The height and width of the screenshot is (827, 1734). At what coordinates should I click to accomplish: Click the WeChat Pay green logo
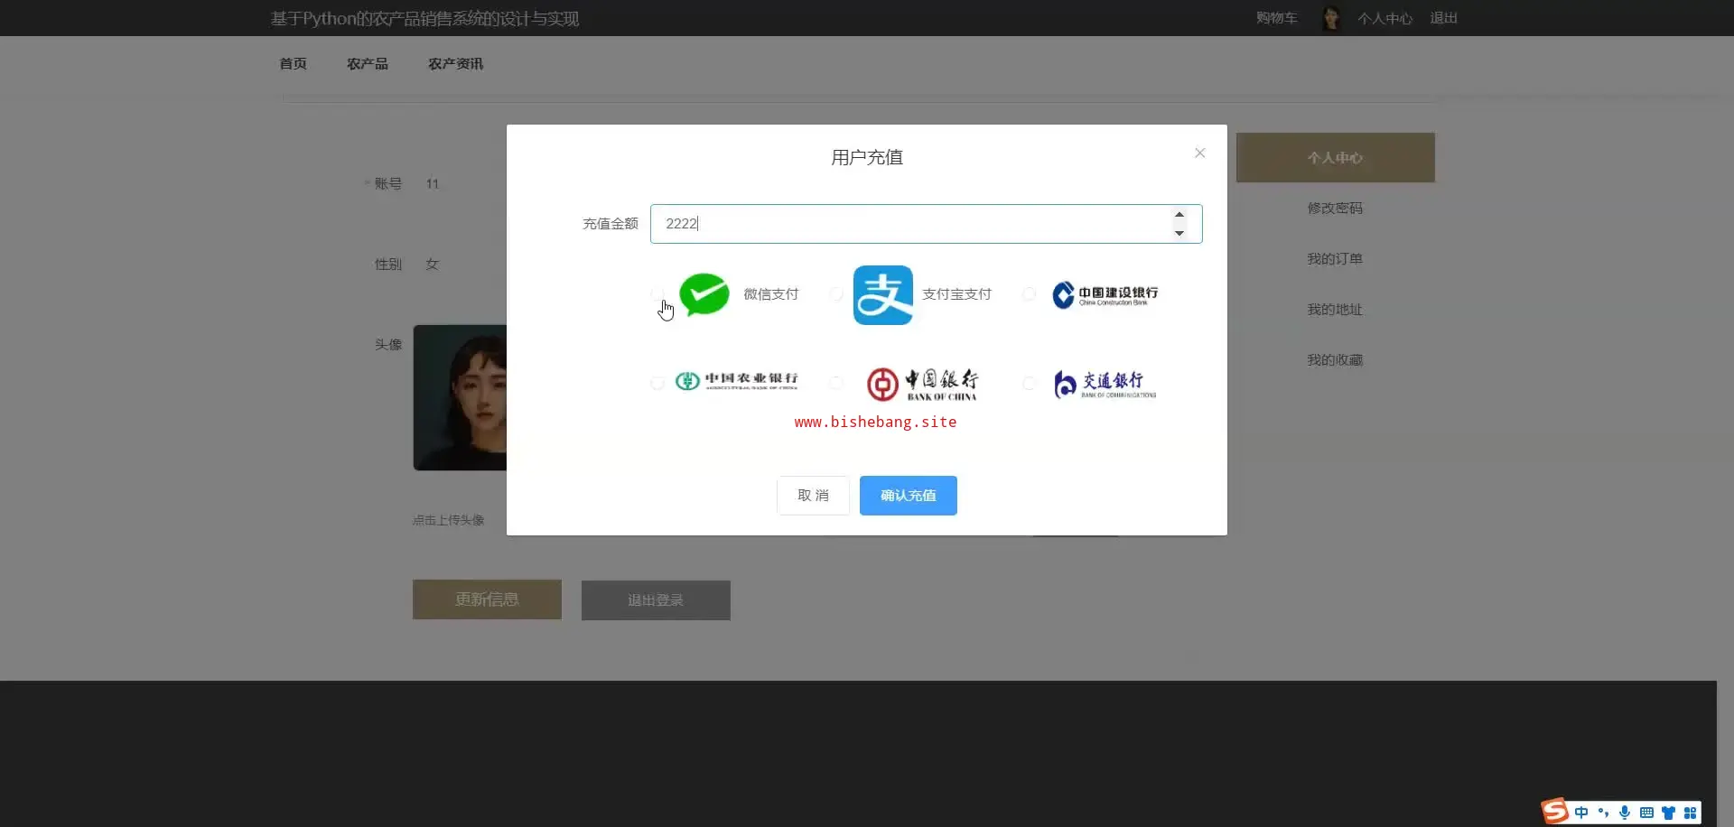click(x=704, y=294)
